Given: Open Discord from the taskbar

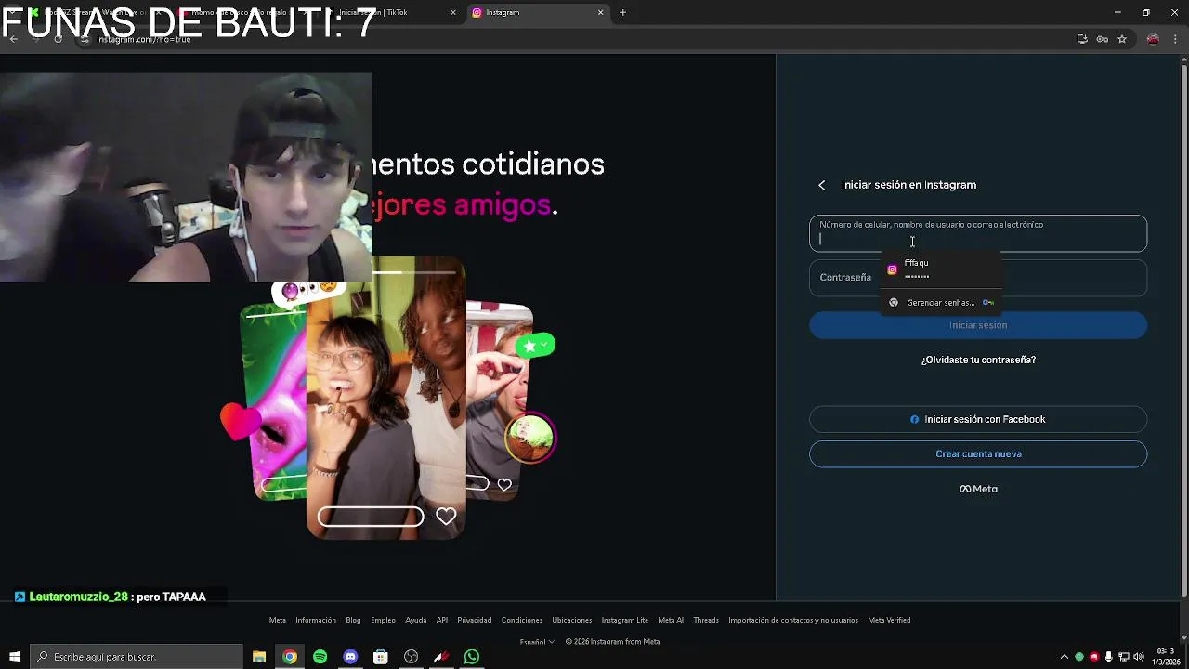Looking at the screenshot, I should 350,657.
